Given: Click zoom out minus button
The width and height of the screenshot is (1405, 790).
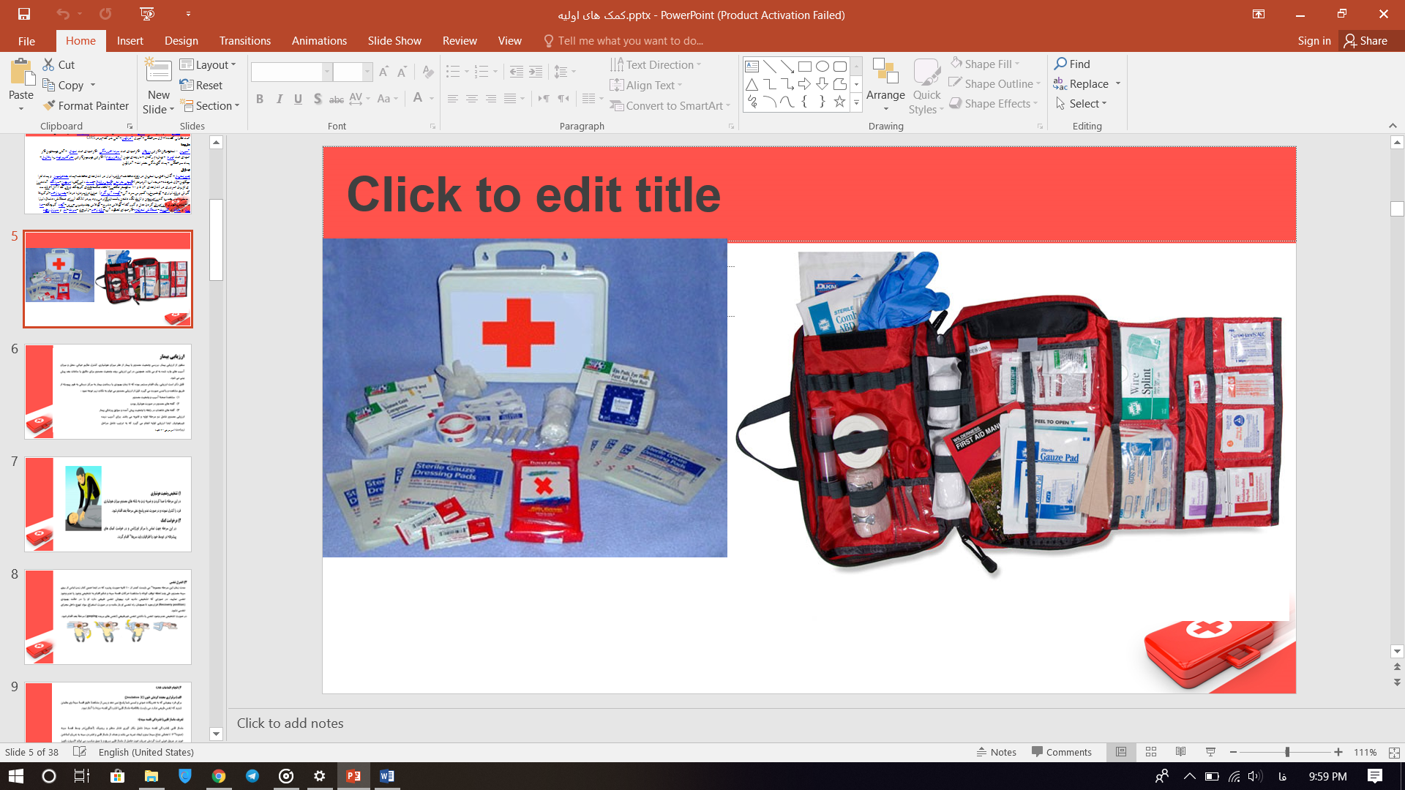Looking at the screenshot, I should coord(1233,752).
